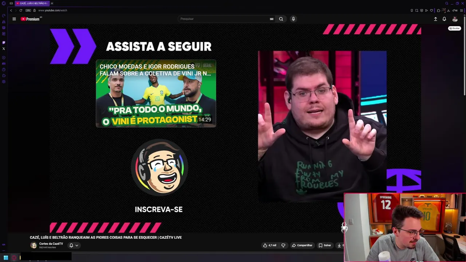Viewport: 466px width, 262px height.
Task: Add page to bookmarks heart icon
Action: tap(431, 11)
